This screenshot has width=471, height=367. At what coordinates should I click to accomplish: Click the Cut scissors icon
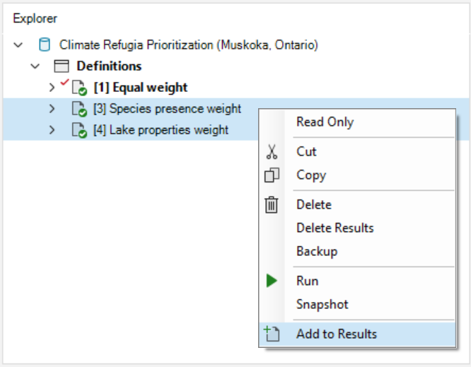pyautogui.click(x=272, y=151)
